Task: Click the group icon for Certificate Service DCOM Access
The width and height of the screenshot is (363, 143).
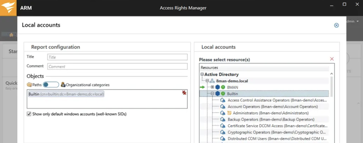Action: [x=223, y=126]
